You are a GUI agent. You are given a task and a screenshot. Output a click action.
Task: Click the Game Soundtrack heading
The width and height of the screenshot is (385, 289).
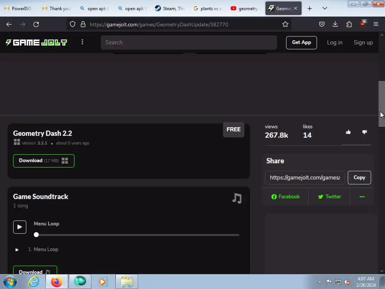(41, 196)
